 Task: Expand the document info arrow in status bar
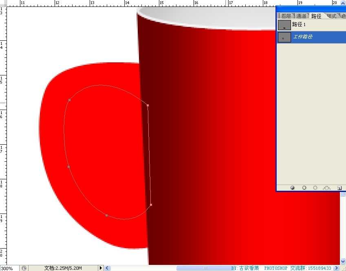point(101,268)
